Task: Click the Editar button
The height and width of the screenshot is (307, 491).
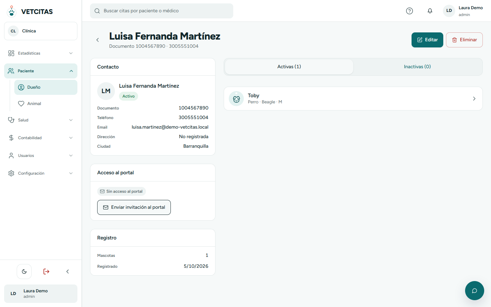Action: click(427, 40)
